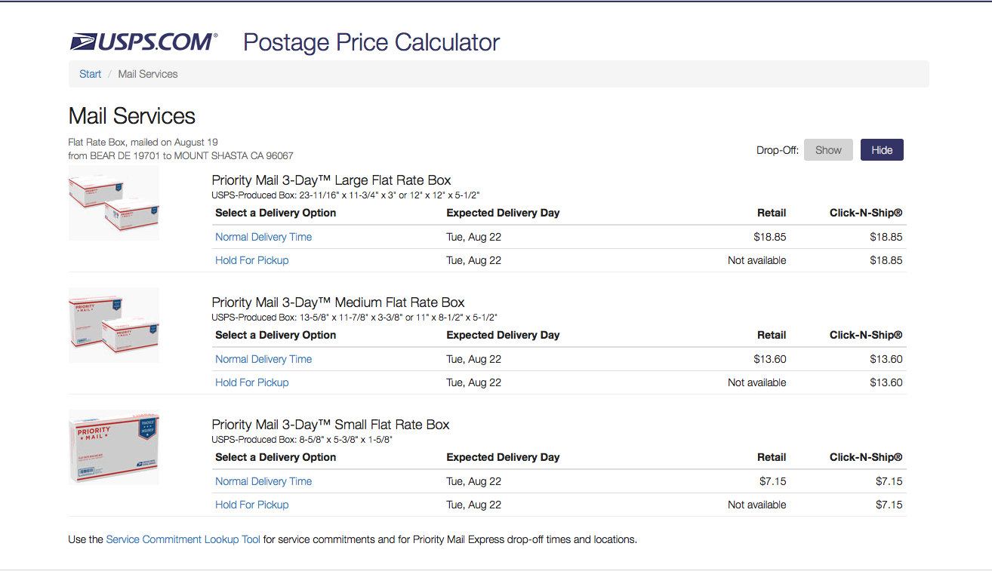The image size is (992, 571).
Task: Click Tue, Aug 22 for Large Normal Delivery Time
Action: pyautogui.click(x=474, y=237)
